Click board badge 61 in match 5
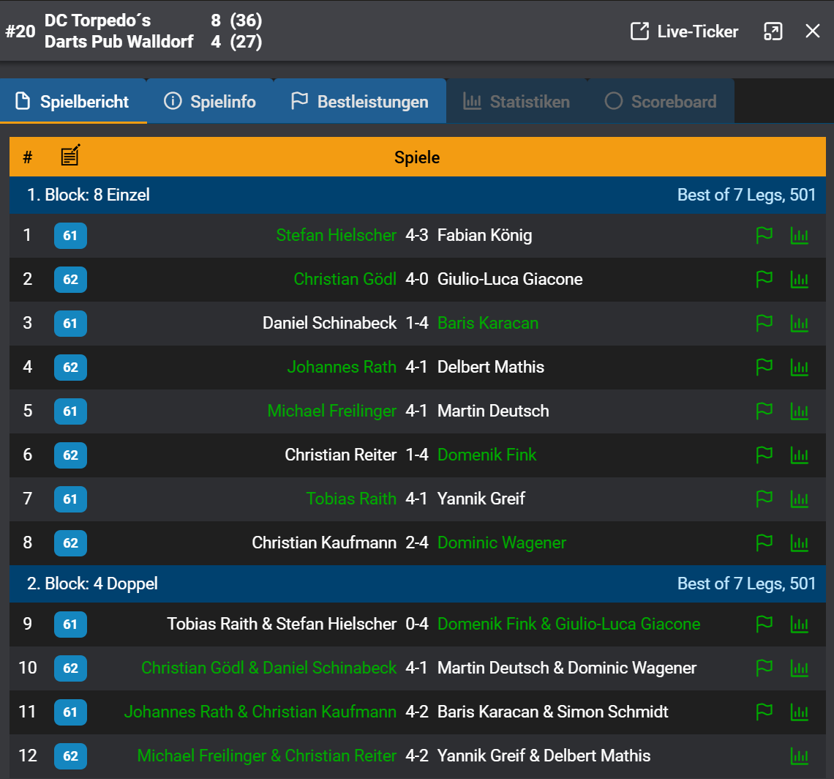Image resolution: width=834 pixels, height=779 pixels. coord(70,411)
